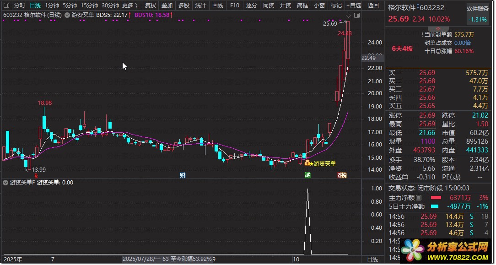Click the boxed 最高 value 25.69
The image size is (496, 265).
coord(427,124)
